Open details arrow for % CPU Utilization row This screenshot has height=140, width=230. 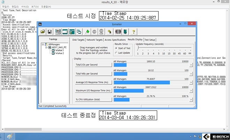[191, 100]
